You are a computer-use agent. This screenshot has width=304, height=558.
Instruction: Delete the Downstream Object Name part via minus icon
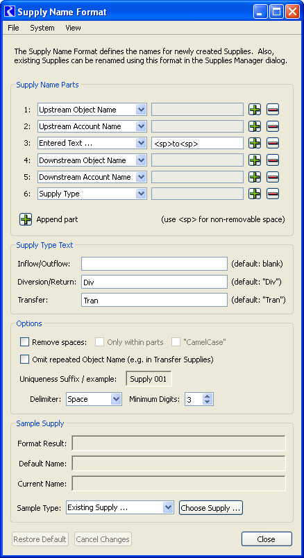click(x=273, y=160)
